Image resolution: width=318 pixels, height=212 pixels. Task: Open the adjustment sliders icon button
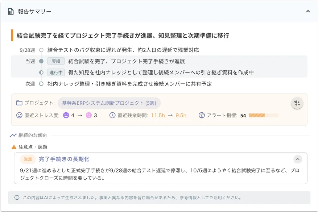point(297,103)
